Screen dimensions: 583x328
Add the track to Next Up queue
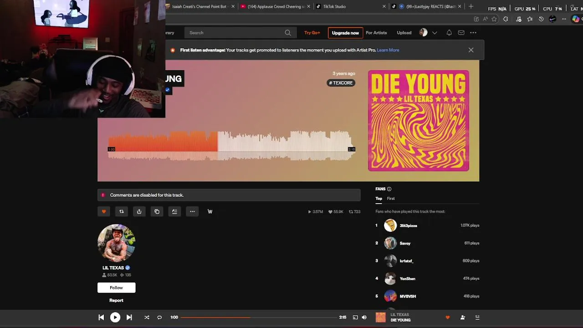coord(174,211)
